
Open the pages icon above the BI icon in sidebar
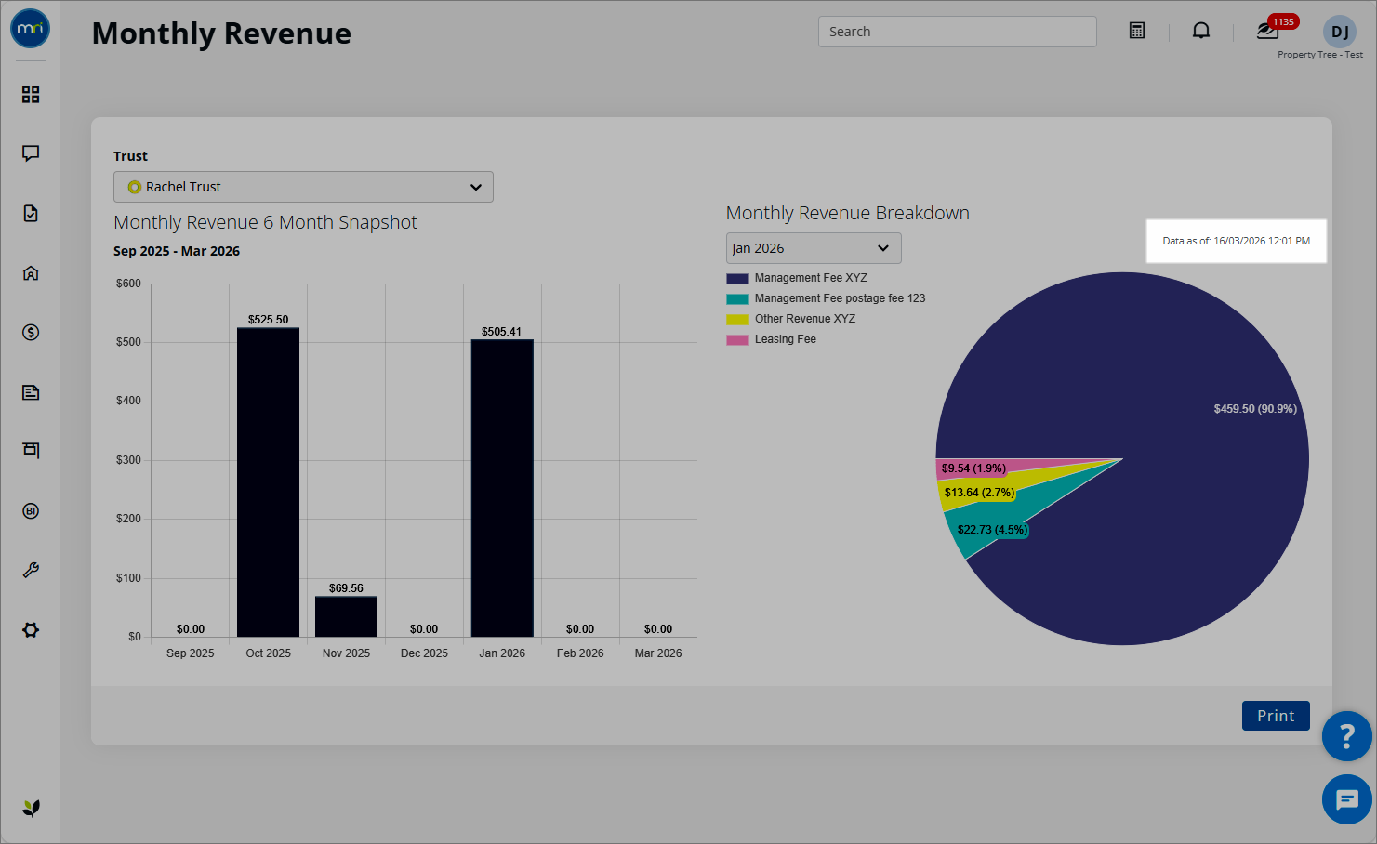31,451
